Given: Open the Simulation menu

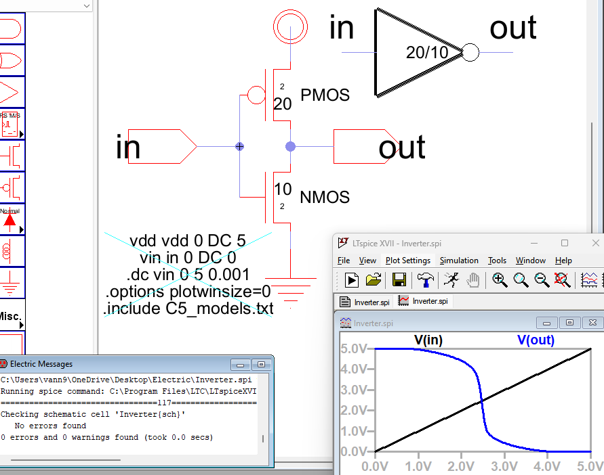Looking at the screenshot, I should tap(459, 261).
